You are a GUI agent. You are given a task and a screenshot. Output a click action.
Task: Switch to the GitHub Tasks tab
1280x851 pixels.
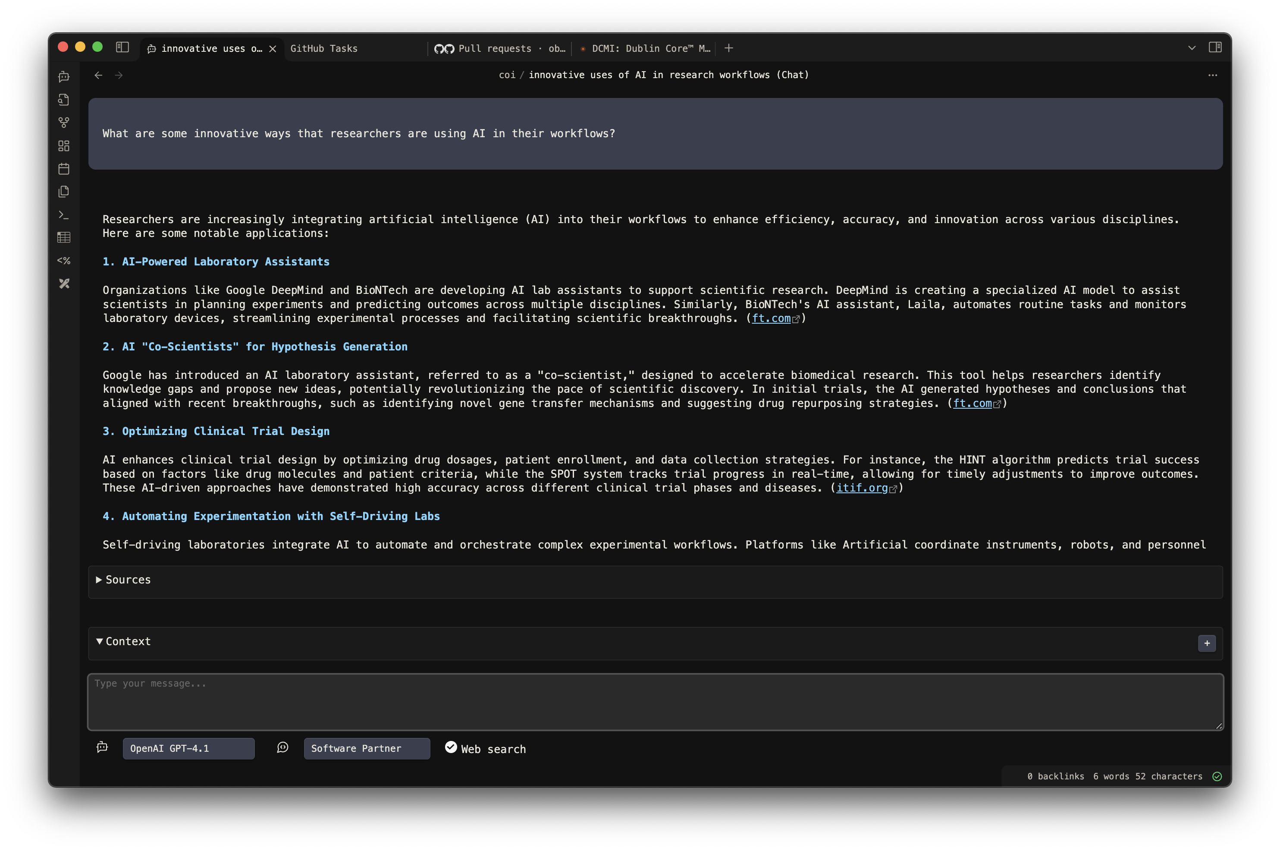coord(356,48)
